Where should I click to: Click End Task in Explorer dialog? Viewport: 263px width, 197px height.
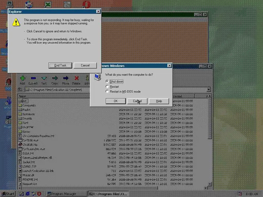tap(60, 65)
